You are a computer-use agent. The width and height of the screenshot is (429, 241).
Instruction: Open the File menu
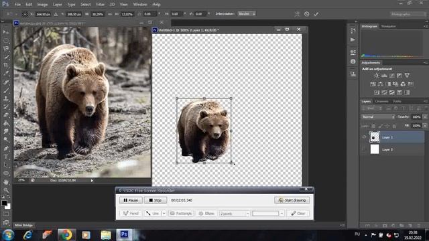(17, 5)
